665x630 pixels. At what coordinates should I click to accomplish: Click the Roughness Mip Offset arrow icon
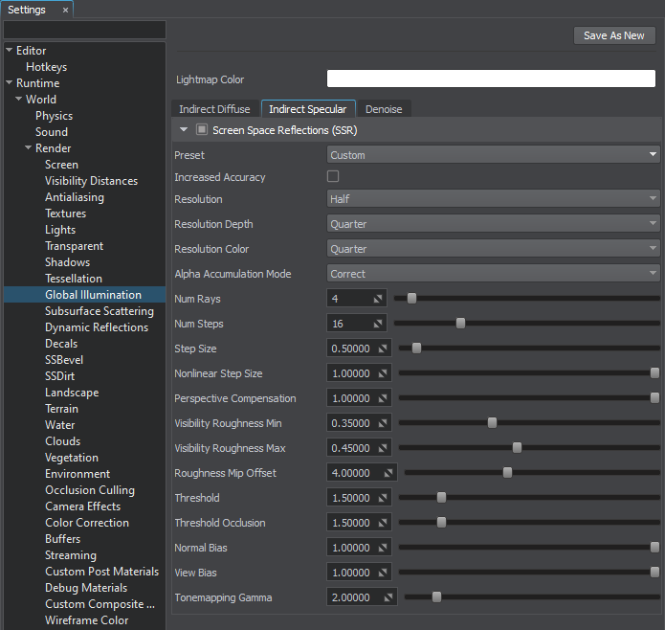(x=388, y=473)
